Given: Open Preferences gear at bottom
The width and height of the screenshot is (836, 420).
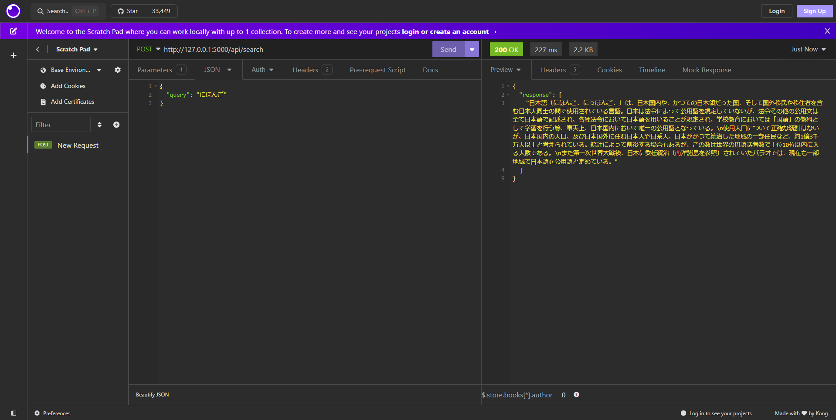Looking at the screenshot, I should click(x=52, y=413).
